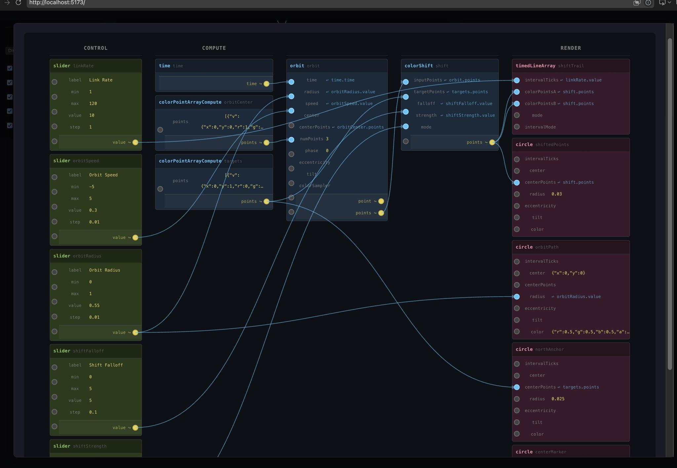Edit the orbit phase value 0

tap(327, 151)
